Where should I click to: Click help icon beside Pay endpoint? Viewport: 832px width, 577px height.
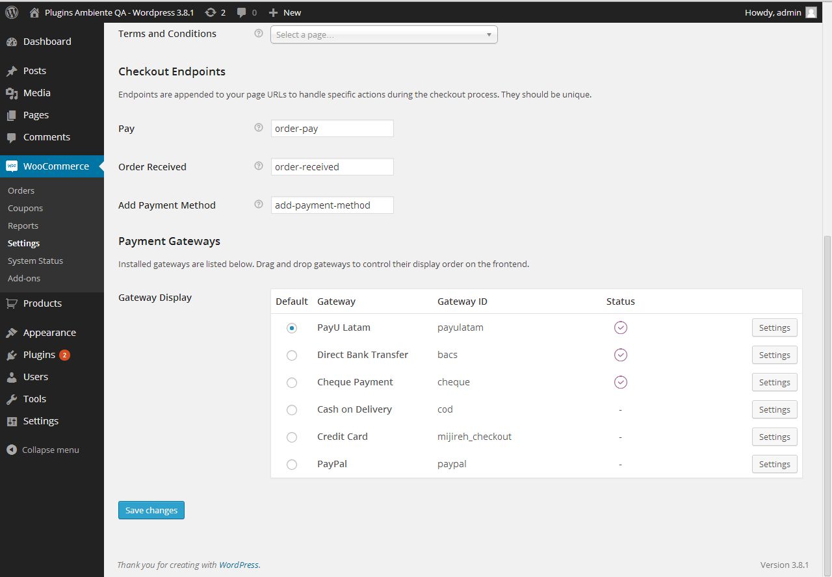point(259,128)
